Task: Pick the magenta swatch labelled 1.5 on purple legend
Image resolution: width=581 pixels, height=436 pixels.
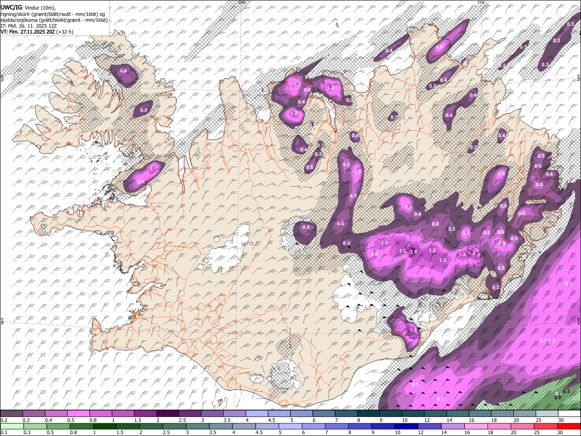Action: click(x=145, y=414)
